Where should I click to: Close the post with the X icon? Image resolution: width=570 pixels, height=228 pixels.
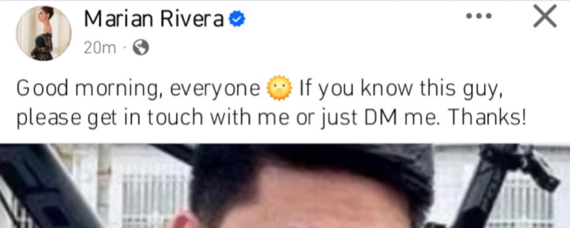click(x=544, y=17)
